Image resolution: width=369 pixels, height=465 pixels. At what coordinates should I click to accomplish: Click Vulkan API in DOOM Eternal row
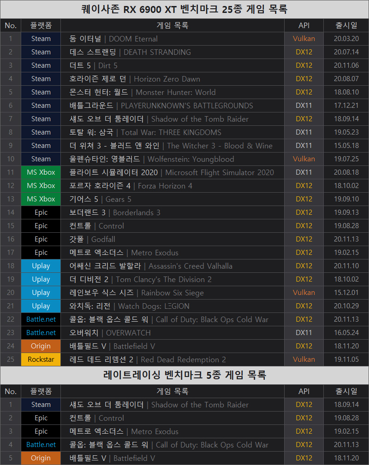[x=304, y=39]
